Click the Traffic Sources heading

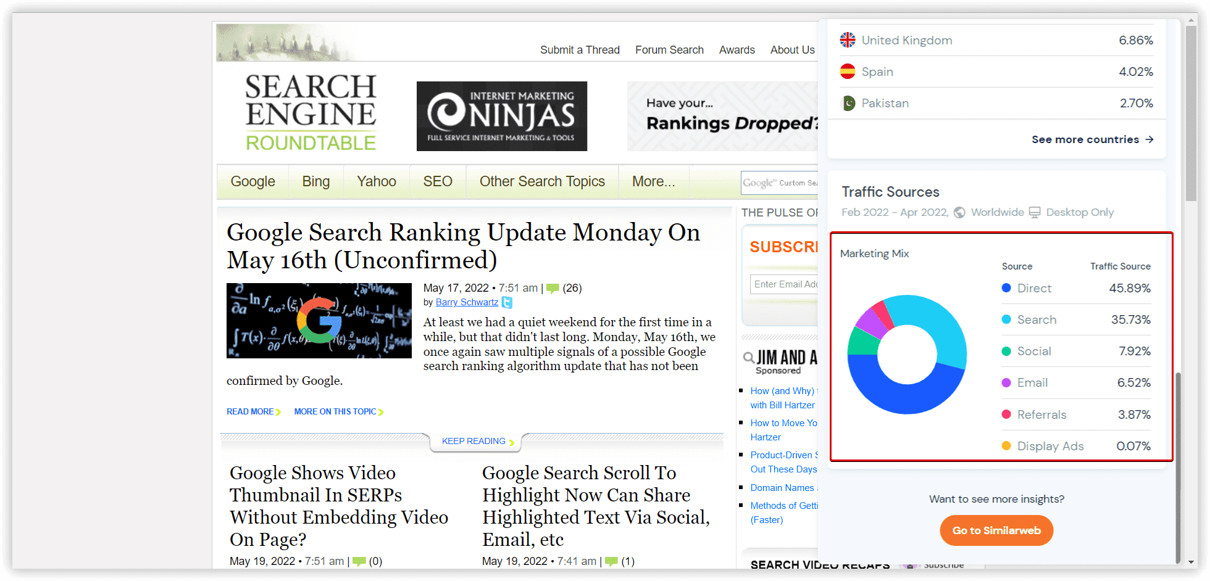(x=890, y=192)
